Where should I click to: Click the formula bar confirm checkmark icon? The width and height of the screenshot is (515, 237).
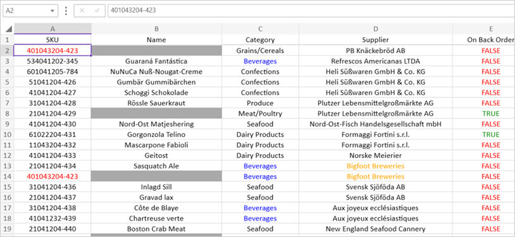pyautogui.click(x=97, y=11)
